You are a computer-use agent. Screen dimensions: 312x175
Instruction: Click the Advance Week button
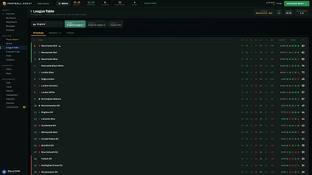pyautogui.click(x=297, y=3)
